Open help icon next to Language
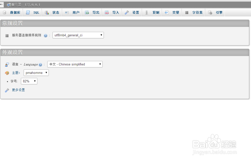The height and width of the screenshot is (161, 251). (x=40, y=65)
